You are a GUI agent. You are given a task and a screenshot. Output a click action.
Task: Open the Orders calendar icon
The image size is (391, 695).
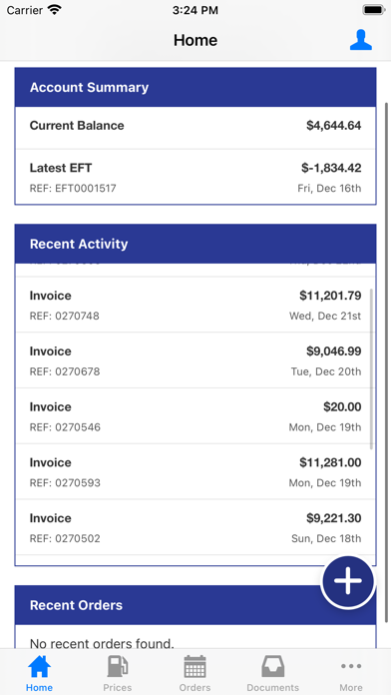(x=195, y=667)
